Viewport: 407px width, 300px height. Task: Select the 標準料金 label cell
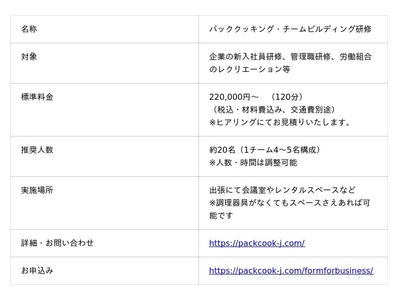[37, 97]
